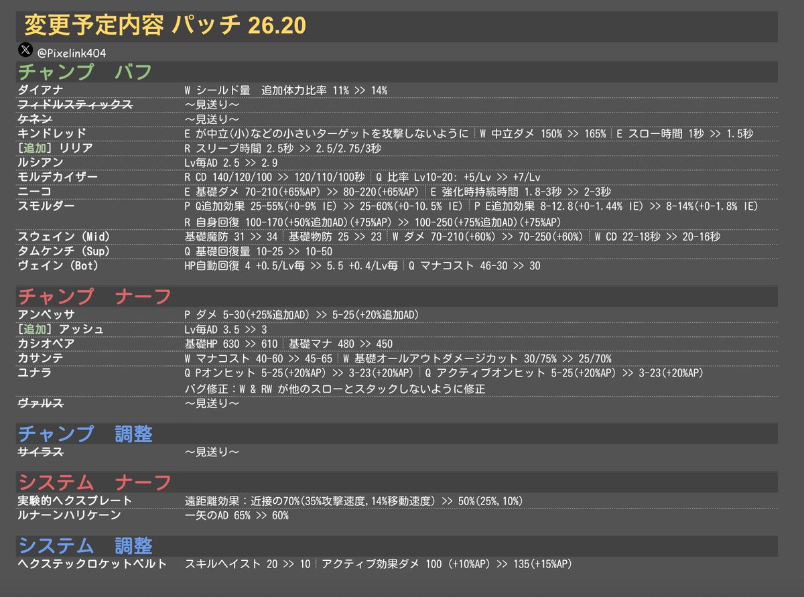Screen dimensions: 804x597
Task: Click the title 変更予定内容 パッチ 26.20
Action: tap(165, 25)
